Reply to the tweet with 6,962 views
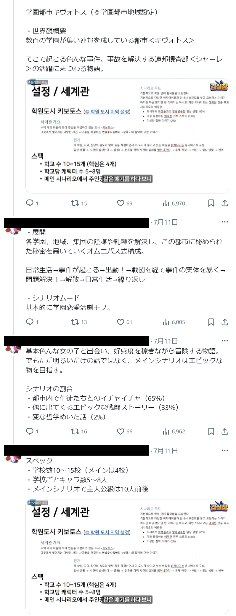The width and height of the screenshot is (236, 616). [30, 431]
